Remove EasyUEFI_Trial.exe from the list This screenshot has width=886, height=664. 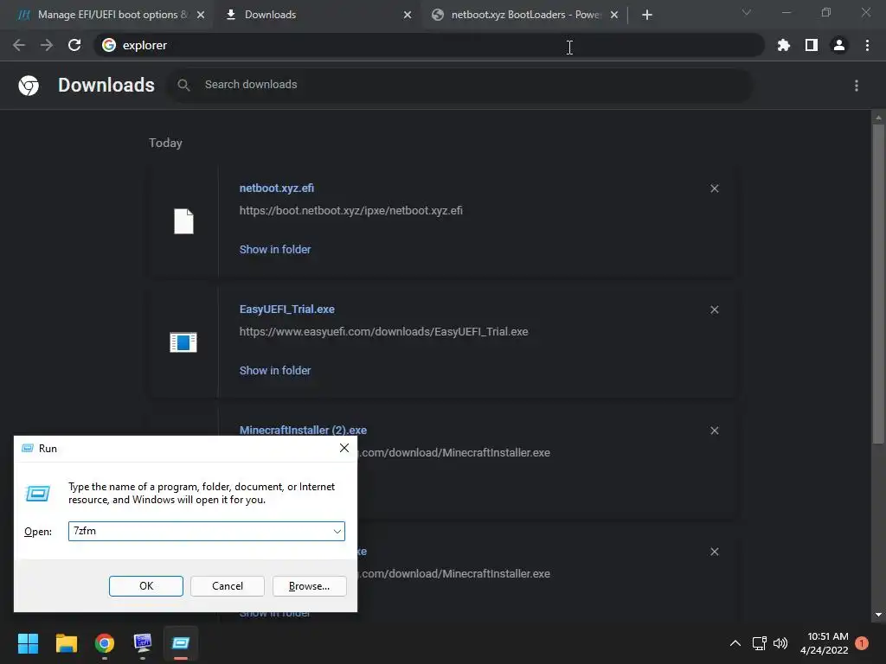[714, 310]
